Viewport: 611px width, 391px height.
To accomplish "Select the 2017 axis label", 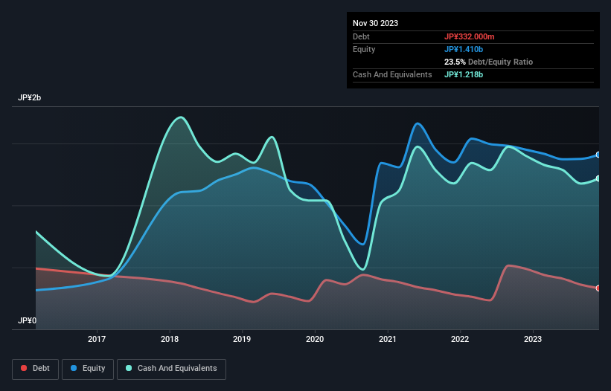I will [x=97, y=339].
